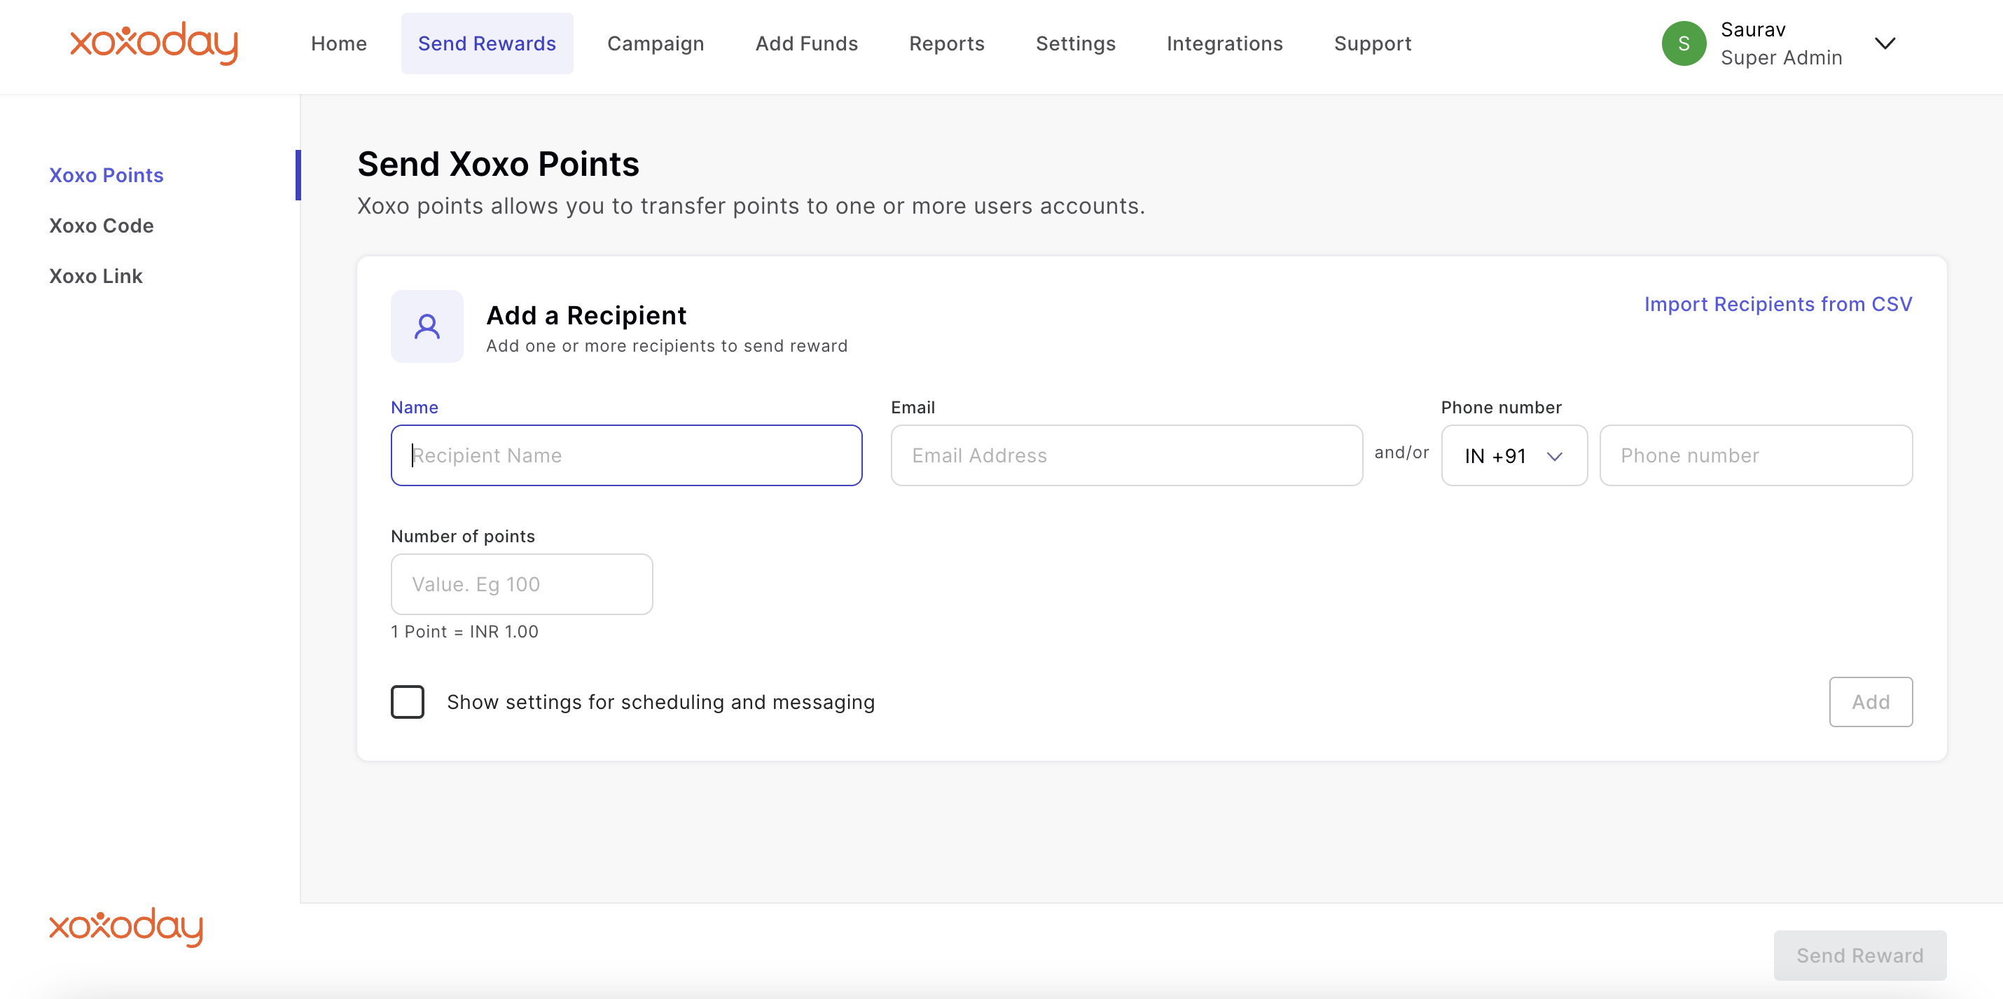
Task: Click the Phone number input field
Action: click(x=1755, y=456)
